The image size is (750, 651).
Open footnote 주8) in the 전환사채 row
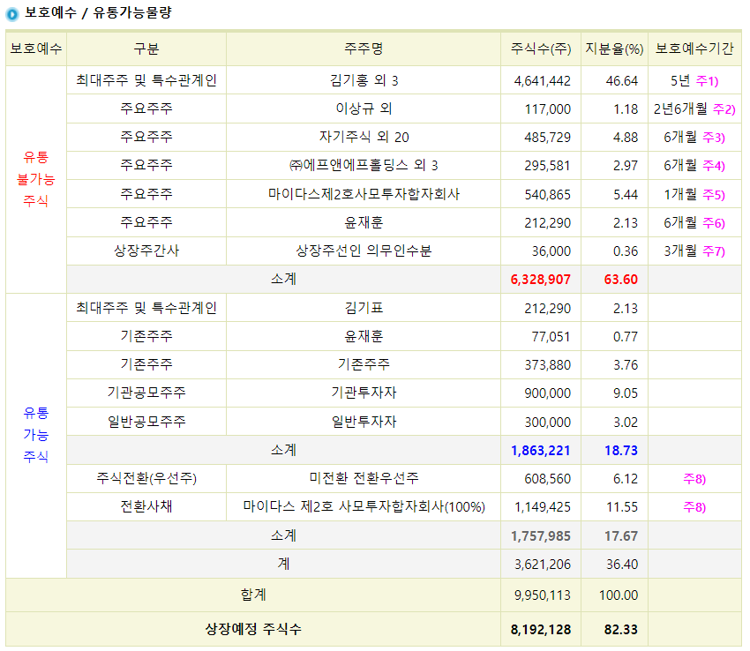click(x=694, y=506)
